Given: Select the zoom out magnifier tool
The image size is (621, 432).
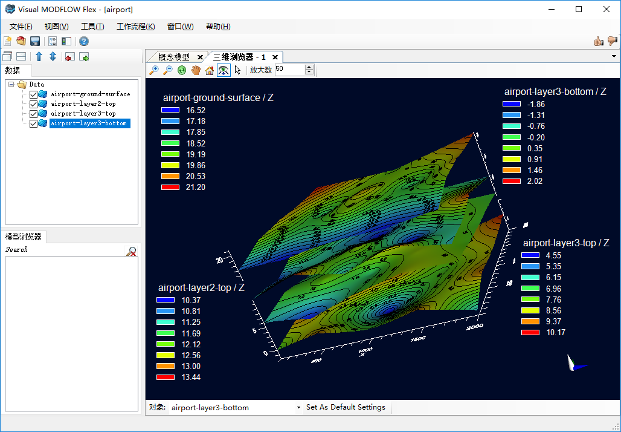Looking at the screenshot, I should click(x=168, y=70).
